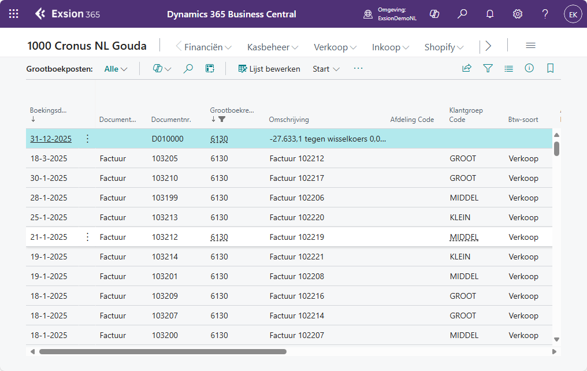The image size is (587, 371).
Task: Click the horizontal scrollbar thumb
Action: tap(163, 351)
